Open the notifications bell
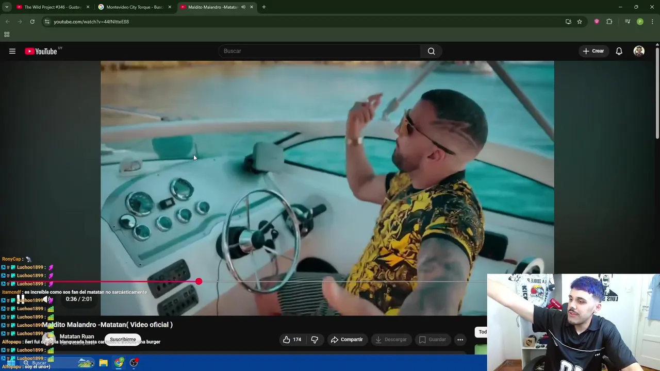 click(619, 51)
